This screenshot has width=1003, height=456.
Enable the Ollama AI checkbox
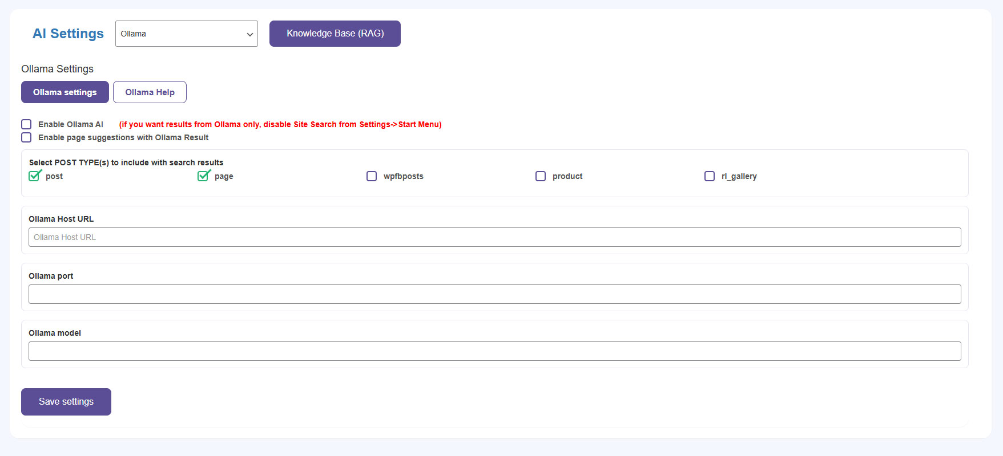point(26,124)
